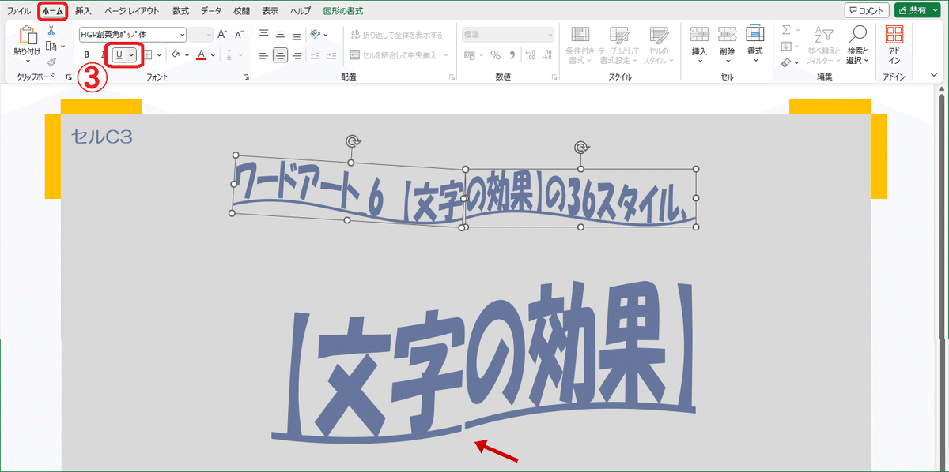949x472 pixels.
Task: Open the number format combo box
Action: coord(508,34)
